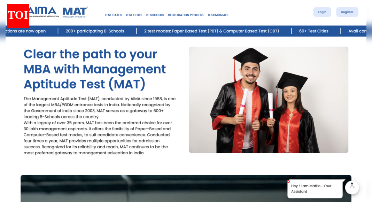The image size is (372, 202).
Task: Select the MAT Management Aptitude Test logo
Action: 74,12
